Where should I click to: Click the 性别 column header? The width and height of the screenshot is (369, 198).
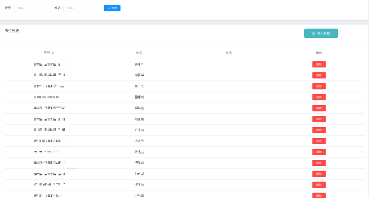point(229,53)
